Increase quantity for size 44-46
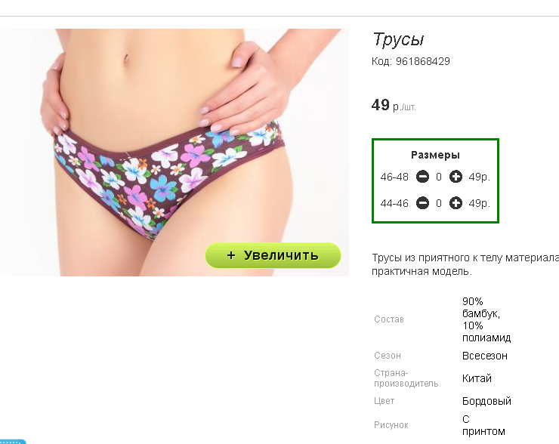The width and height of the screenshot is (559, 444). click(456, 203)
